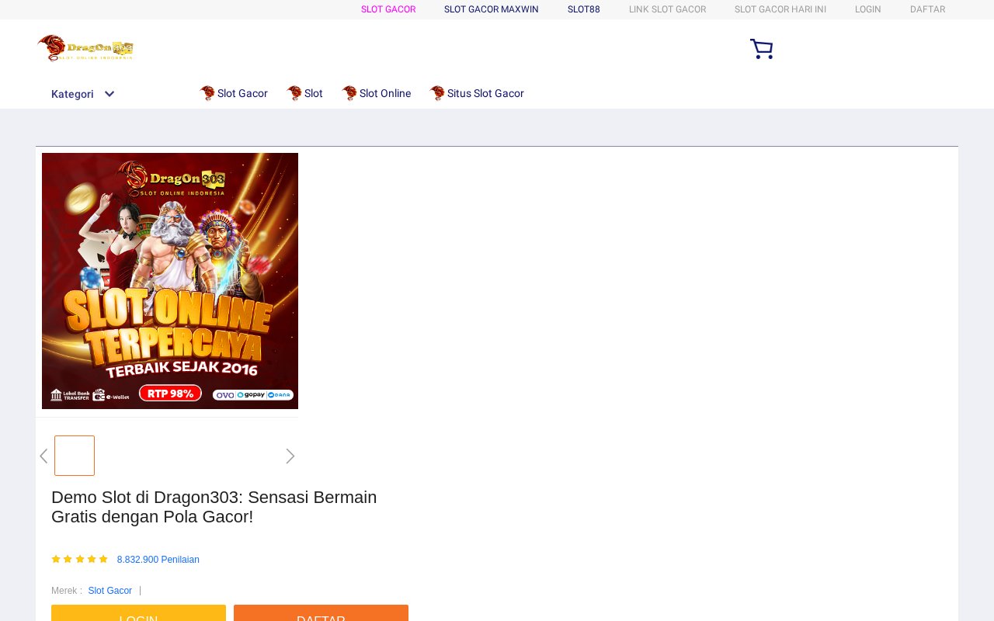Viewport: 994px width, 621px height.
Task: Click the orange DAFTAR button
Action: click(321, 613)
